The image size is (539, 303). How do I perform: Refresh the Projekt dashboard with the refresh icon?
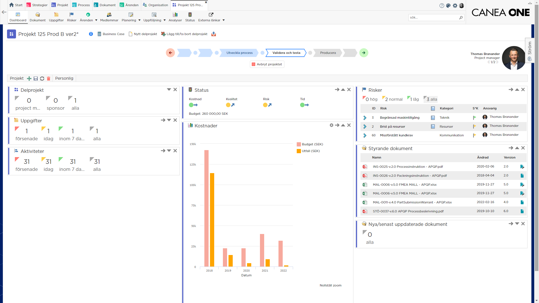pyautogui.click(x=42, y=79)
